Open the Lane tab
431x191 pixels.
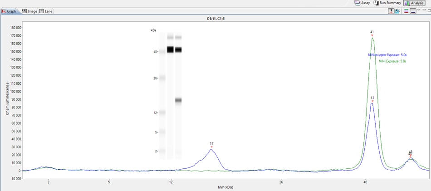coord(46,11)
